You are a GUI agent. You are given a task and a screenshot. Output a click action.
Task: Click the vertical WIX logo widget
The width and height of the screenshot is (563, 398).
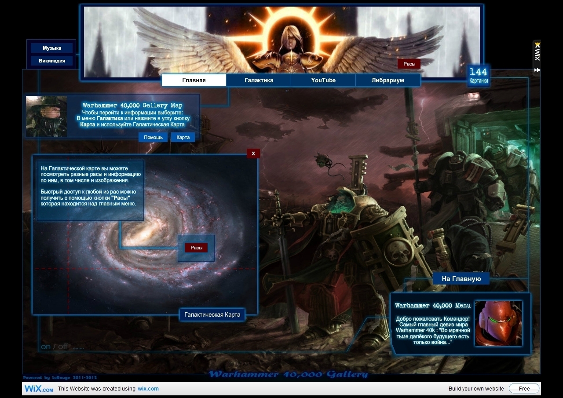(537, 51)
